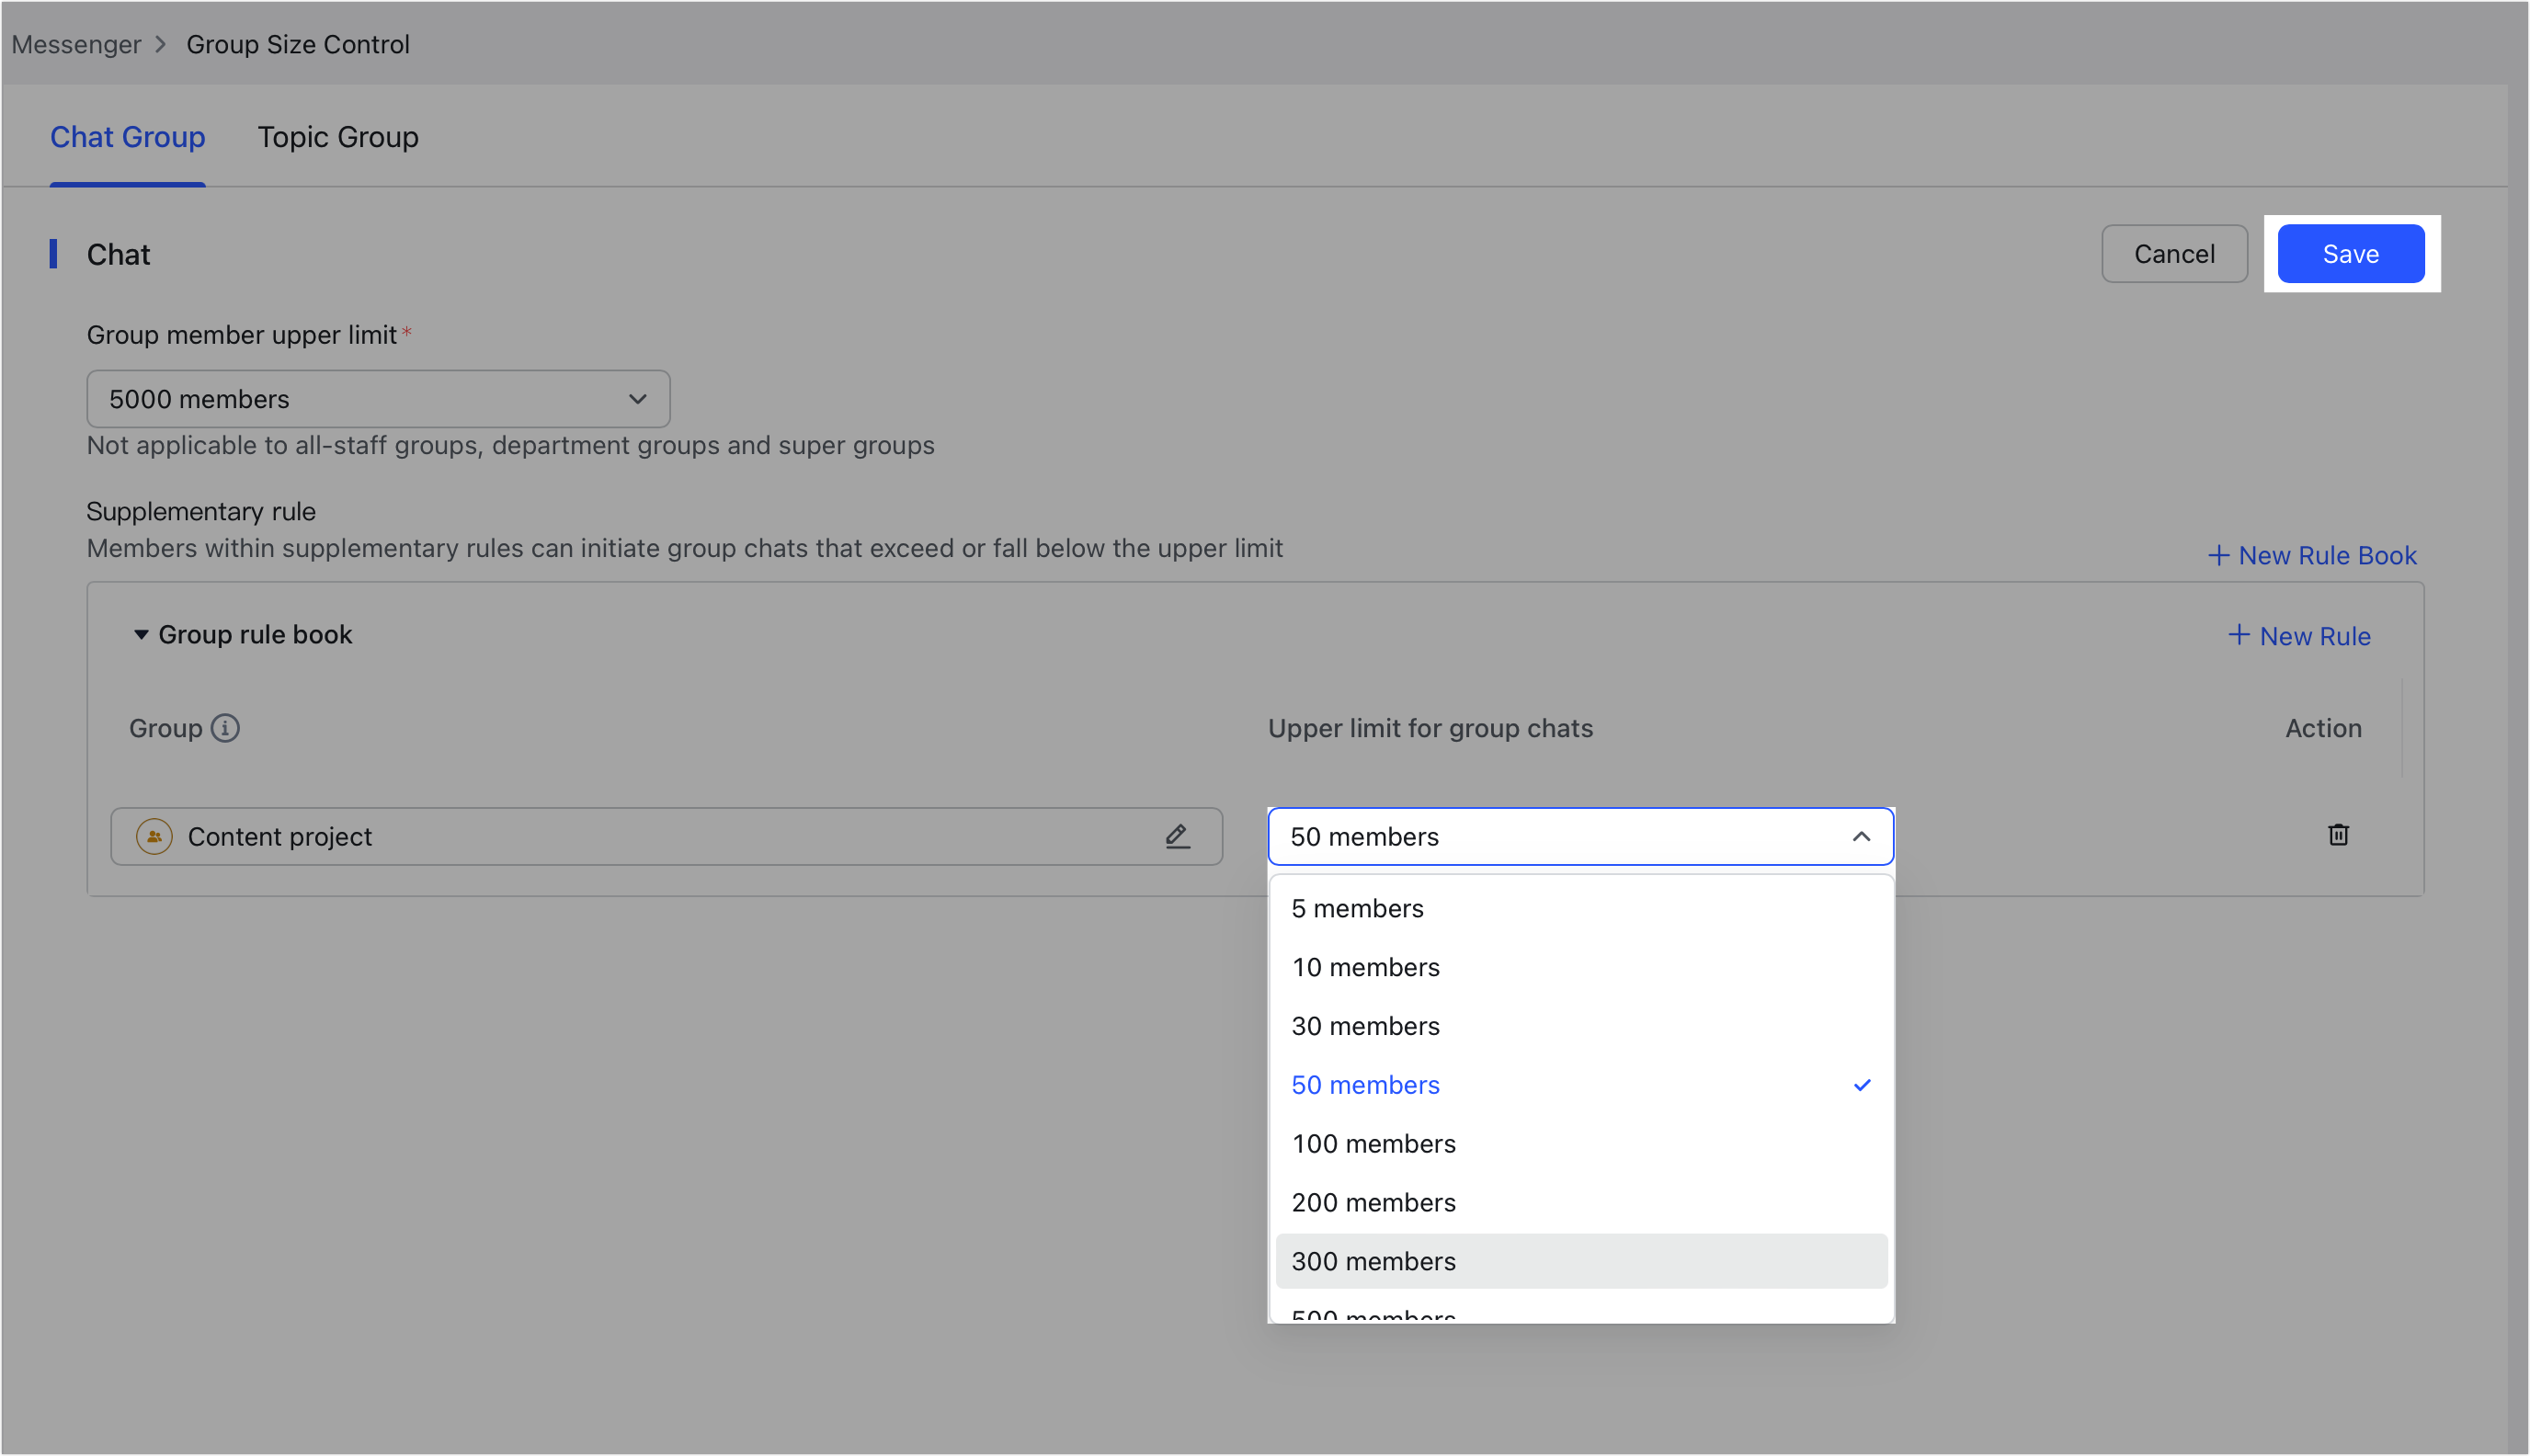Screen dimensions: 2530x1456
Task: Delete Content project rule via trash icon
Action: (2338, 835)
